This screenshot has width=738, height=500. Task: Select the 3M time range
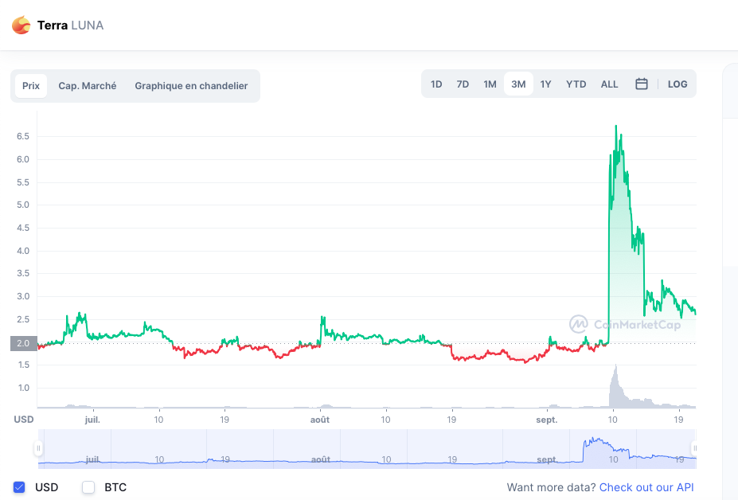pos(518,84)
